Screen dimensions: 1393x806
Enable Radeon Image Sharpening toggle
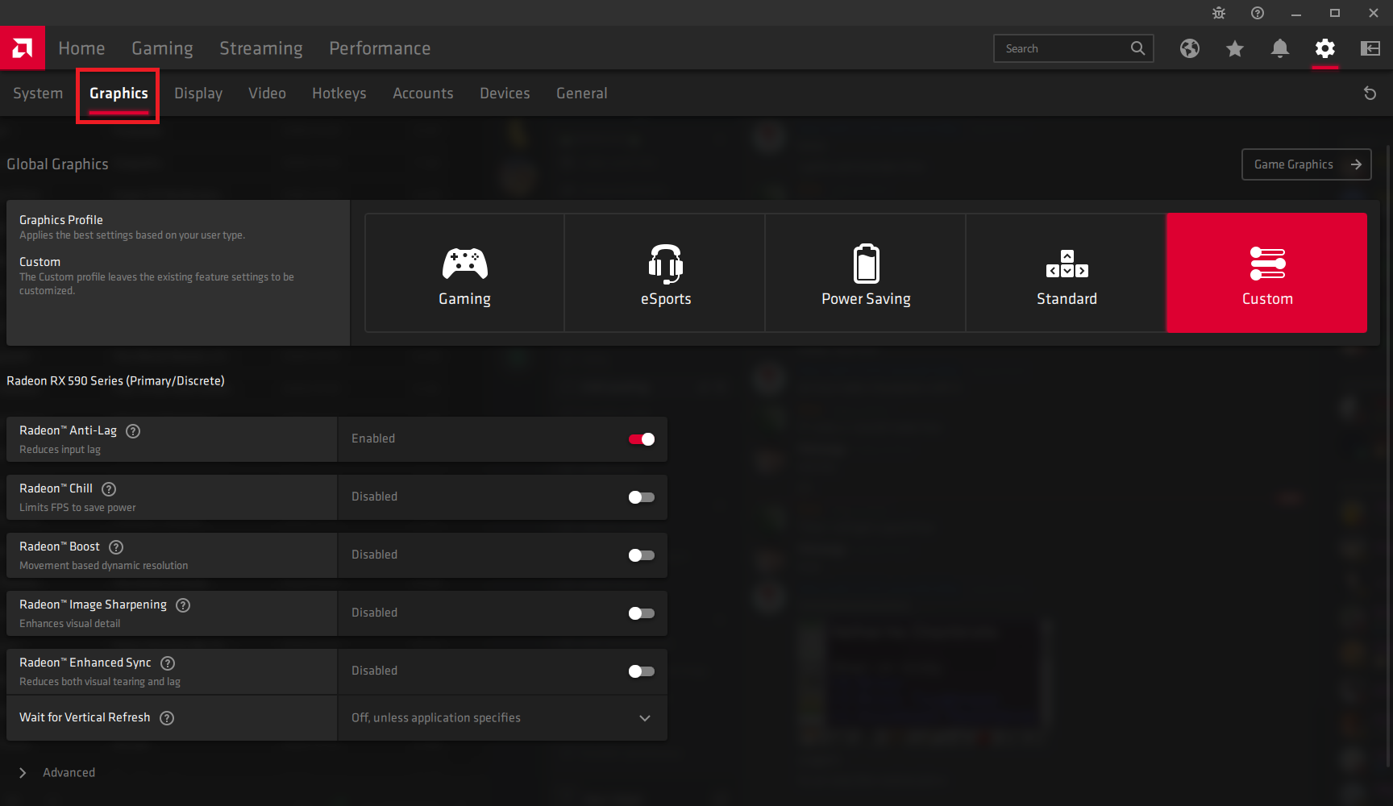[642, 613]
